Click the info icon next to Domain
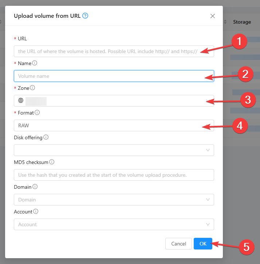The width and height of the screenshot is (260, 264). coord(35,187)
